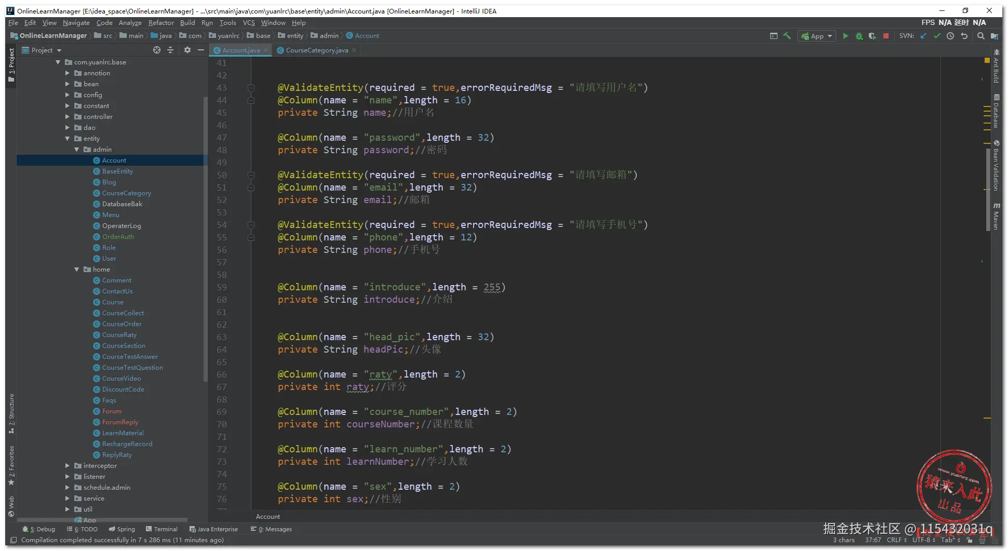Open the Project view selector dropdown
The width and height of the screenshot is (1008, 551).
click(x=42, y=50)
